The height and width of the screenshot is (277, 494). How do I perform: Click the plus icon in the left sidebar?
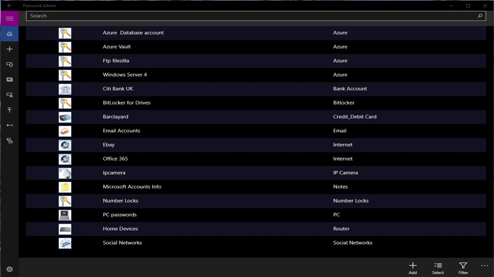(x=10, y=49)
